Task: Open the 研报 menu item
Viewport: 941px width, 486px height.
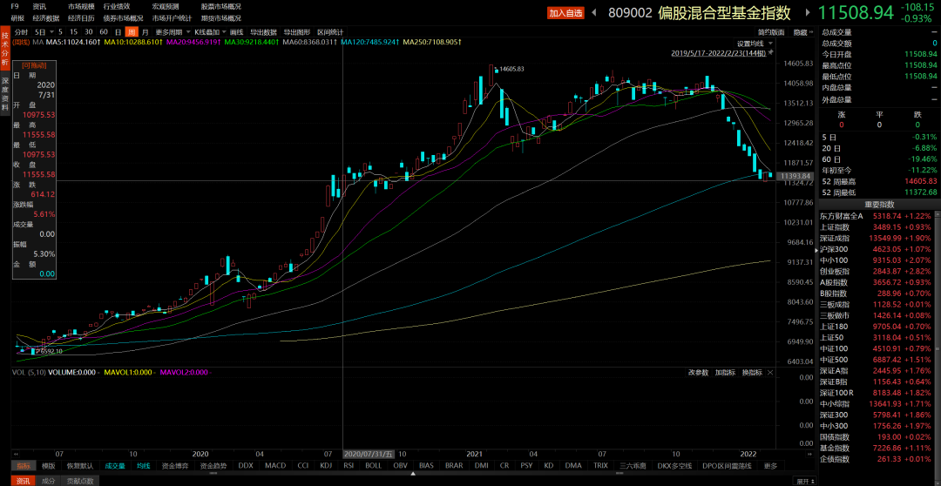Action: click(x=17, y=18)
